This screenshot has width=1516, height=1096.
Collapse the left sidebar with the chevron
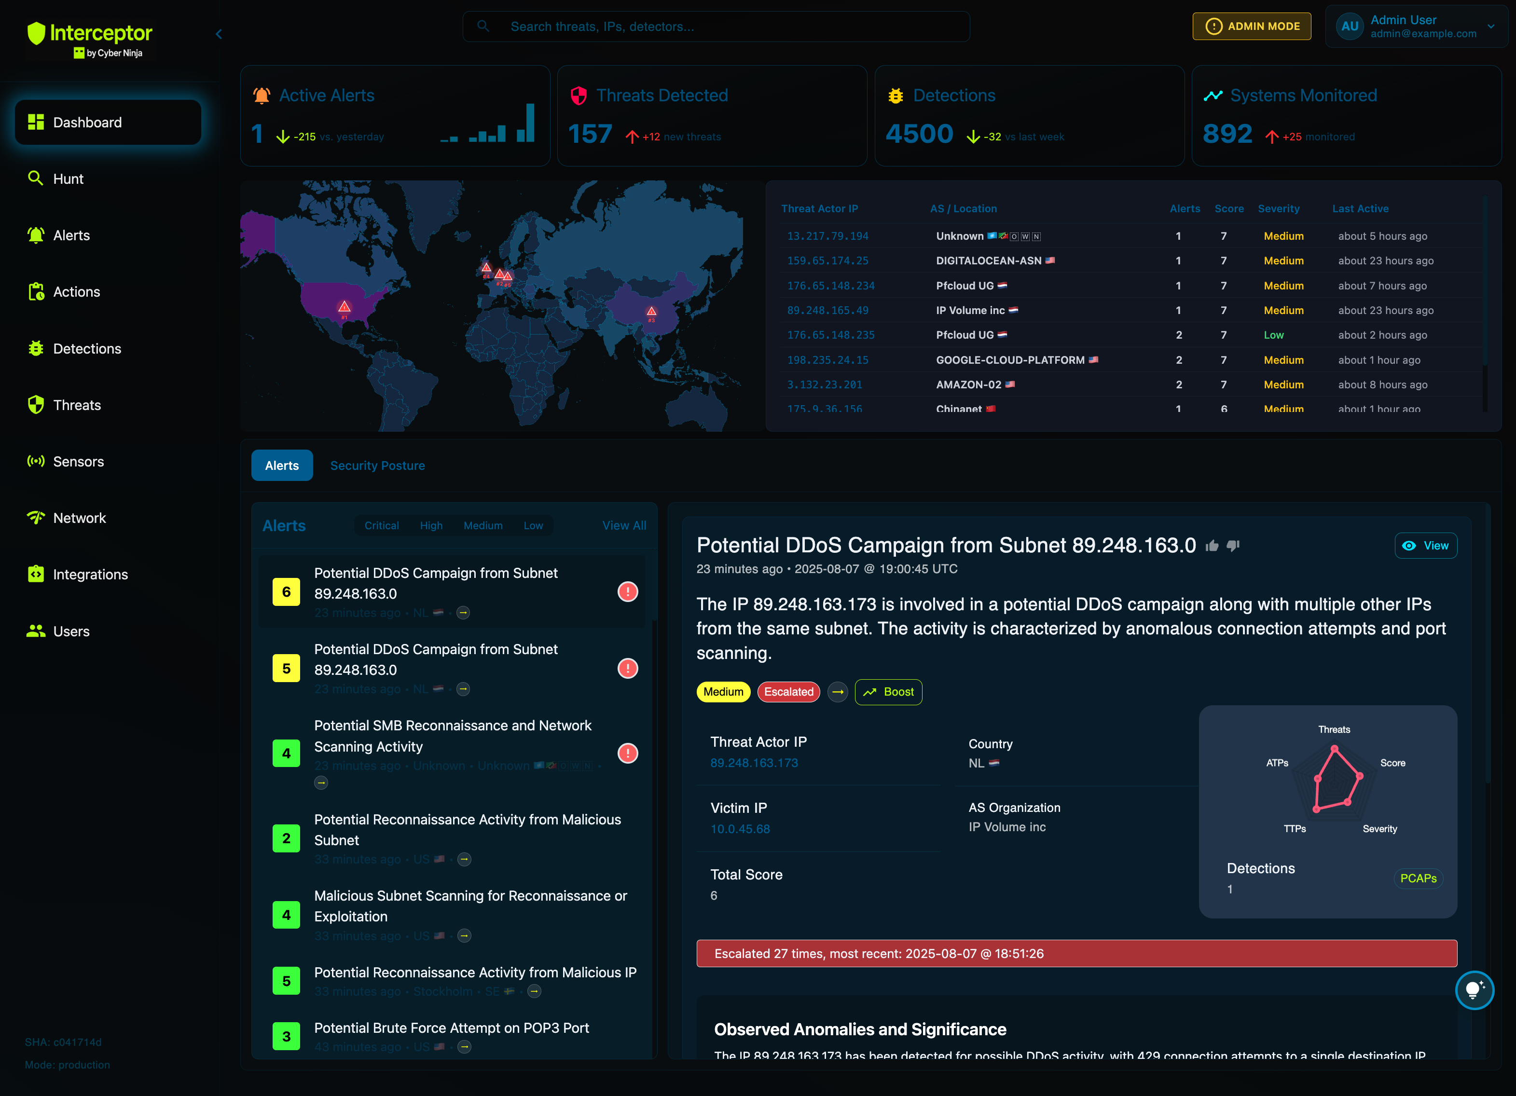(x=219, y=33)
